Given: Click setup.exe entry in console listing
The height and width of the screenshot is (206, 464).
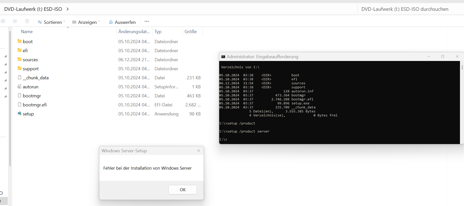Looking at the screenshot, I should [x=300, y=103].
